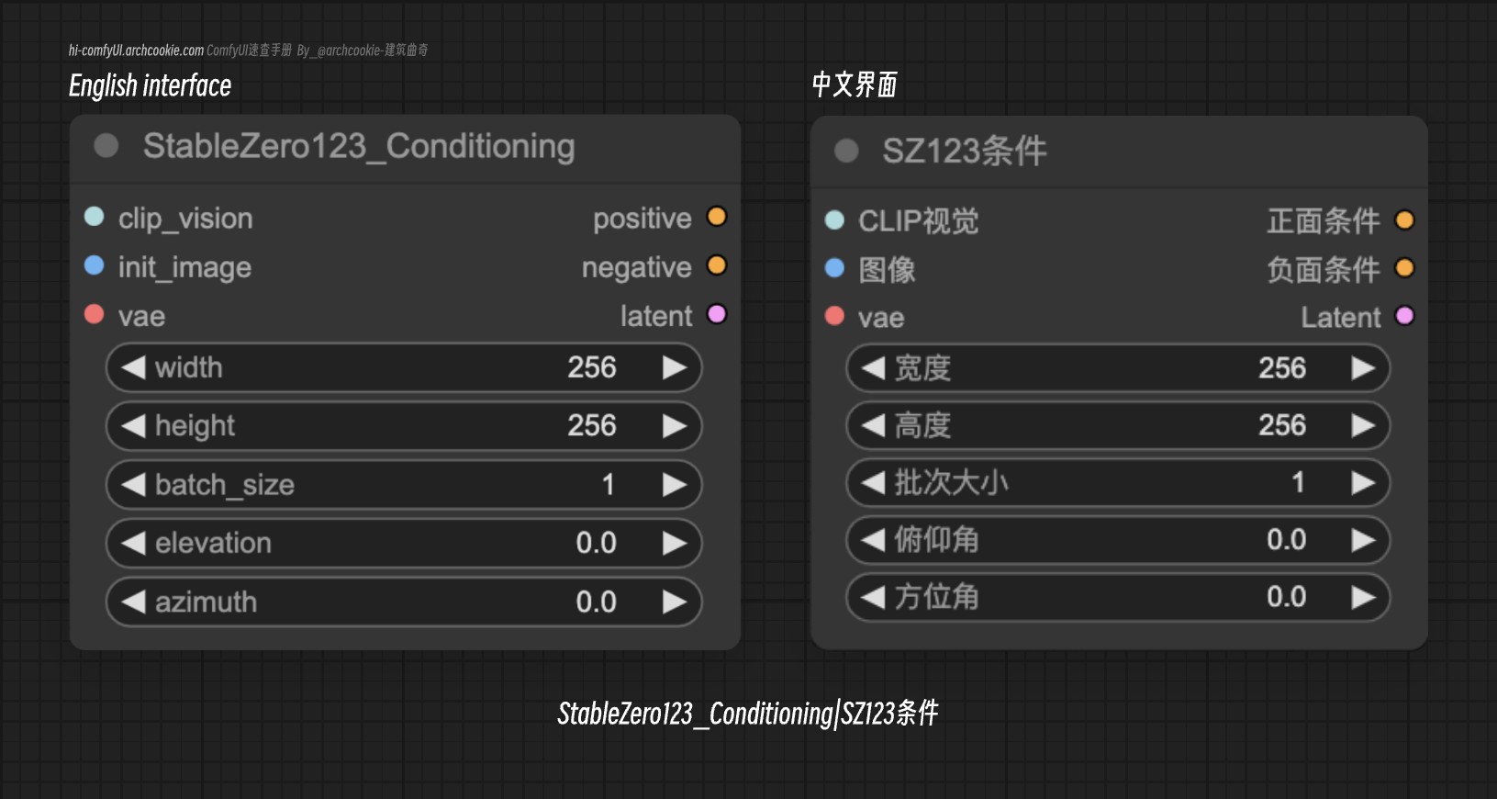Click the vae input socket on SZ123条件 node
Viewport: 1497px width, 799px height.
click(x=834, y=316)
